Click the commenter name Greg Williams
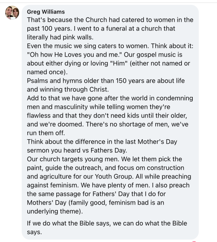 46,12
